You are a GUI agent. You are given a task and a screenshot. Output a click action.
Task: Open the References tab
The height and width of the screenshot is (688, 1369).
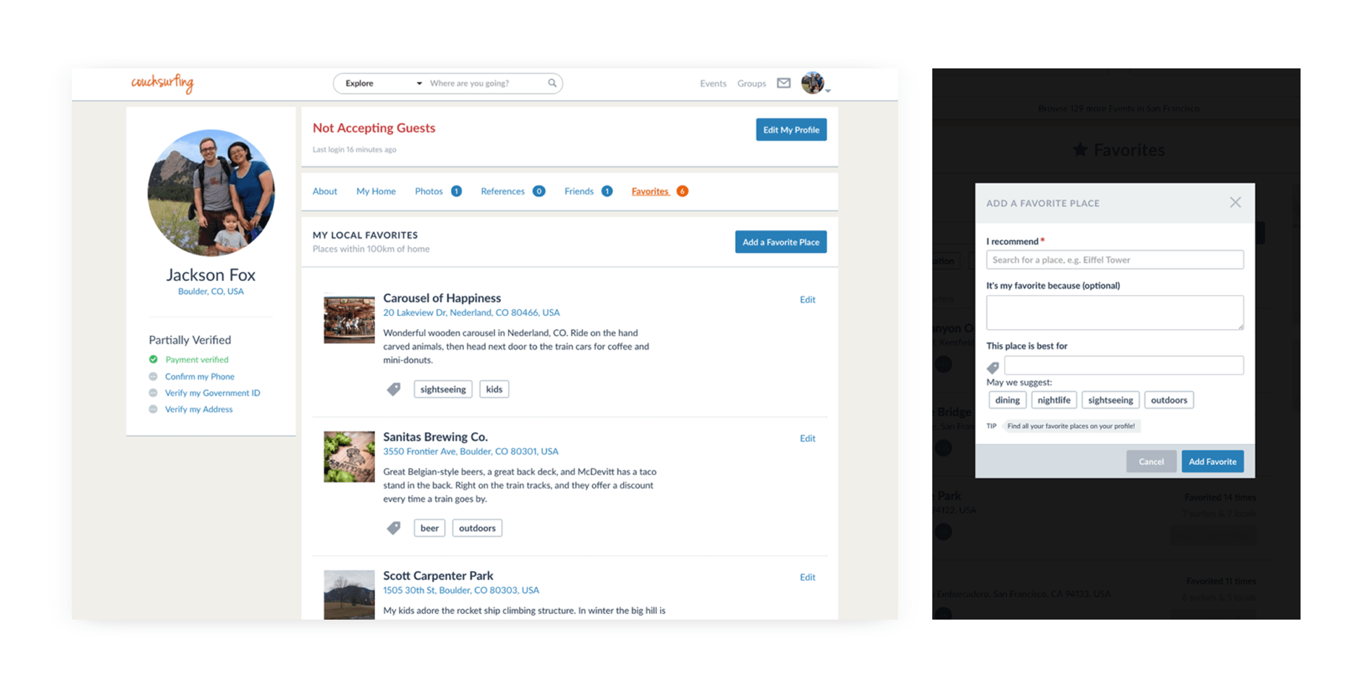point(502,191)
